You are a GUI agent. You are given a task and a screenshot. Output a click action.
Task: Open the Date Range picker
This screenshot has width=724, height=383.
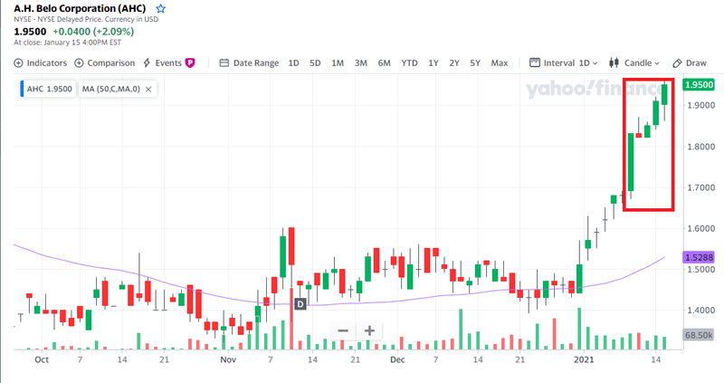[x=250, y=62]
